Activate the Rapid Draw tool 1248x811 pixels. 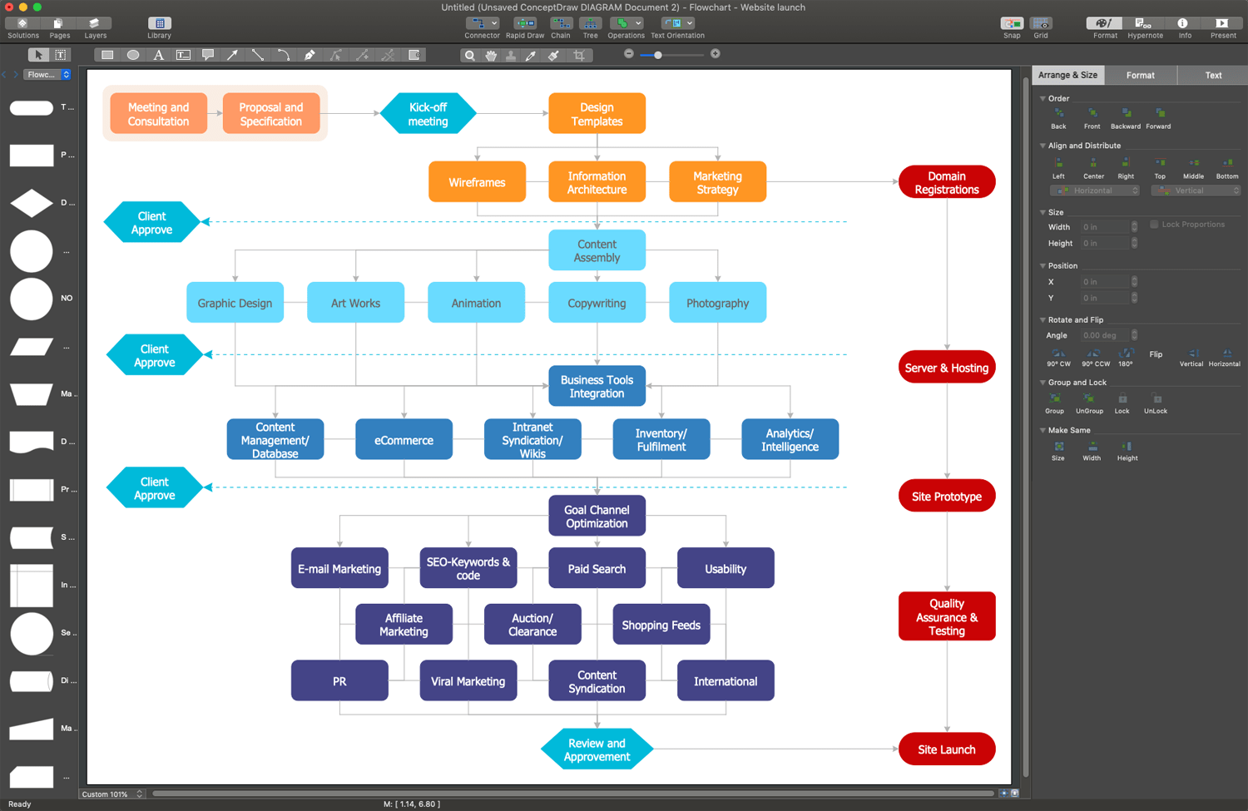coord(525,24)
